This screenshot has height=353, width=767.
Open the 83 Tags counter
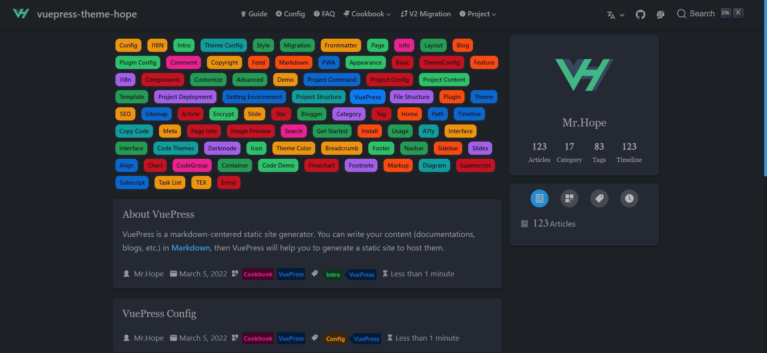point(599,152)
